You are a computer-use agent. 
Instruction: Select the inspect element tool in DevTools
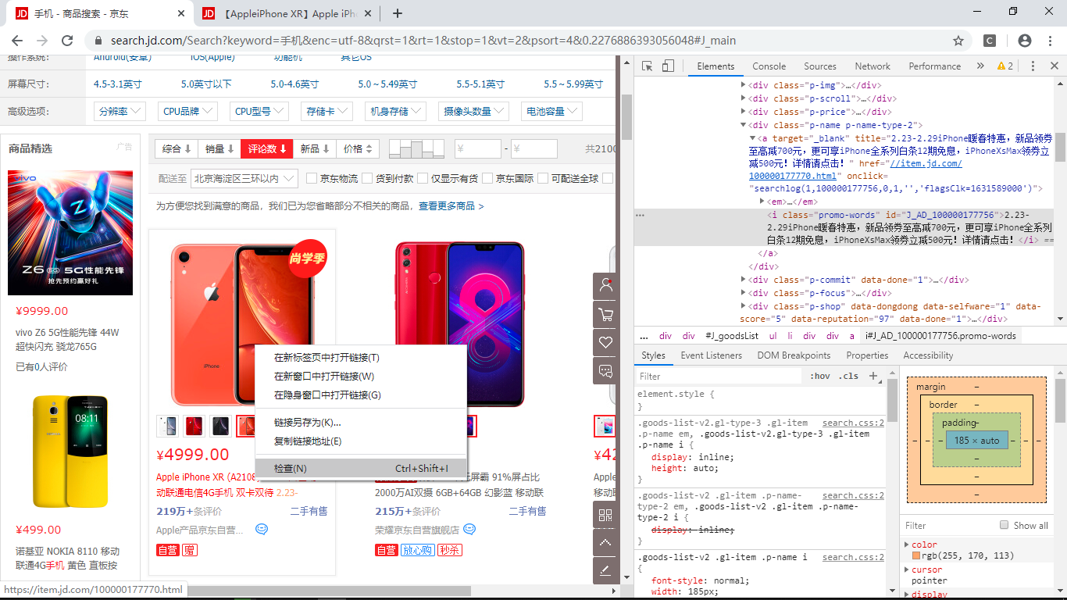(x=645, y=66)
